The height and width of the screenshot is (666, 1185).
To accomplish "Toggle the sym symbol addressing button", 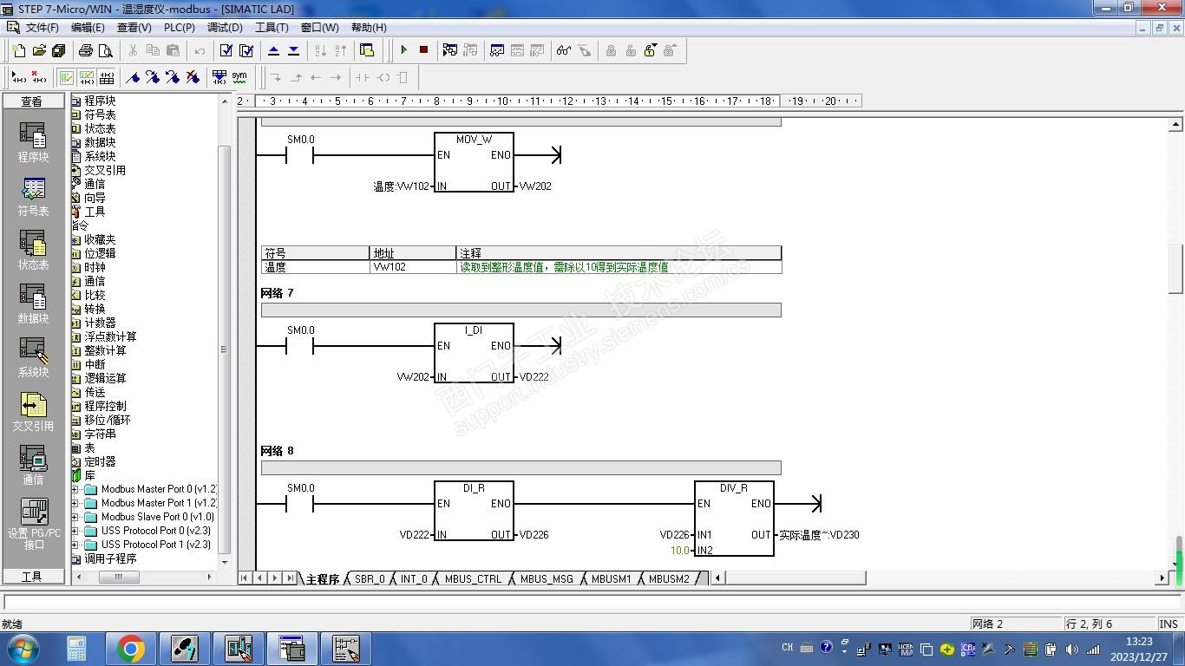I will tap(239, 77).
